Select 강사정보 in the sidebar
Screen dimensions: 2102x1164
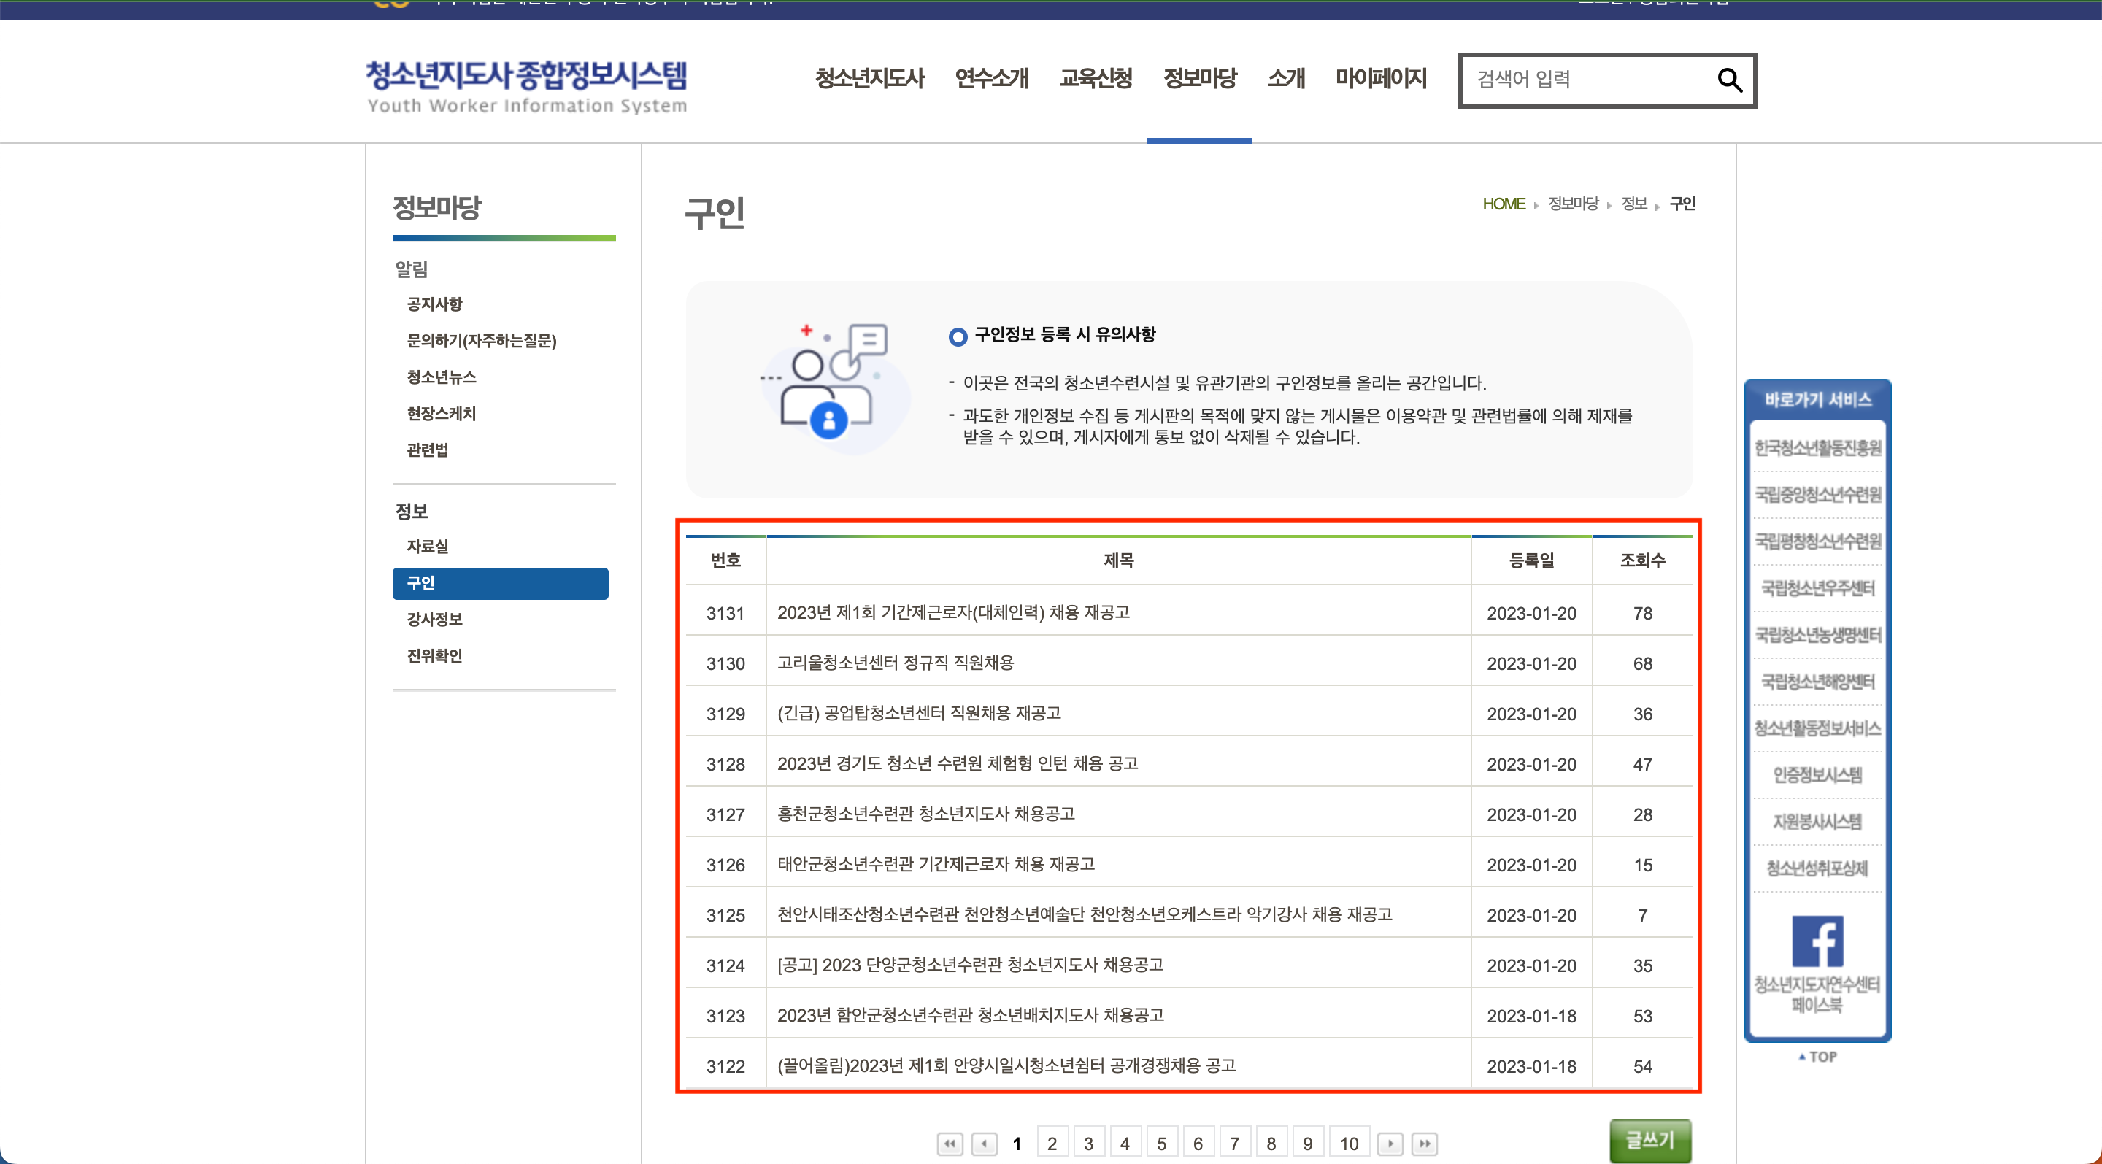coord(434,619)
